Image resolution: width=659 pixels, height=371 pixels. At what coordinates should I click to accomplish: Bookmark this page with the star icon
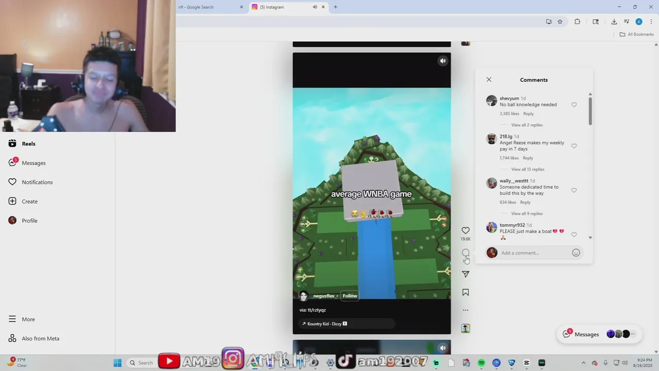(x=560, y=22)
